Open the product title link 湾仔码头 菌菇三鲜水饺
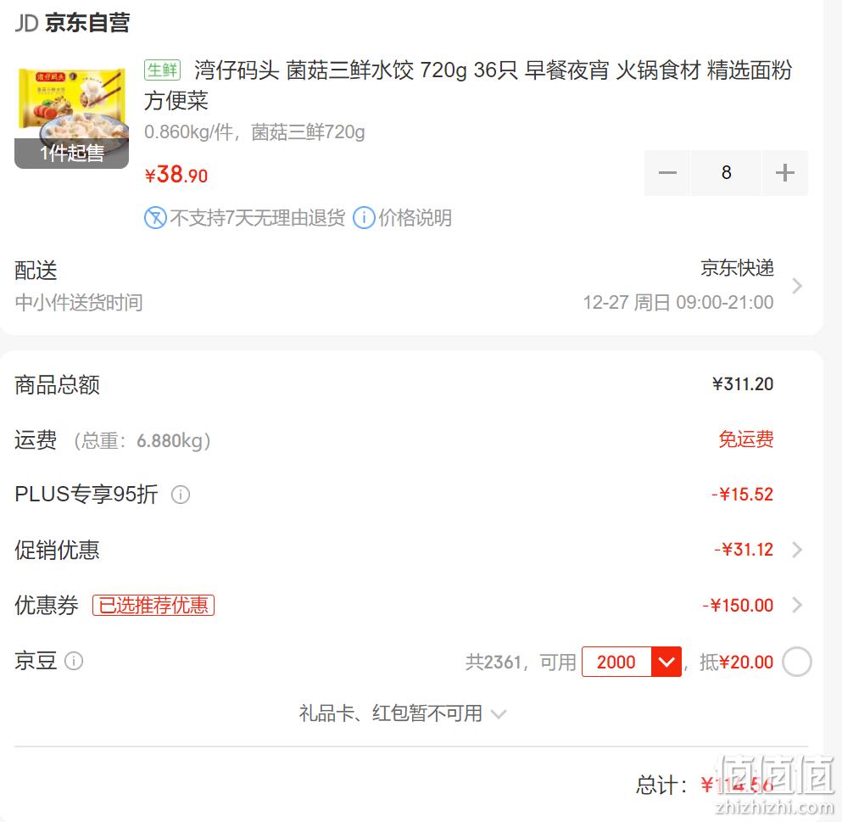 [467, 85]
